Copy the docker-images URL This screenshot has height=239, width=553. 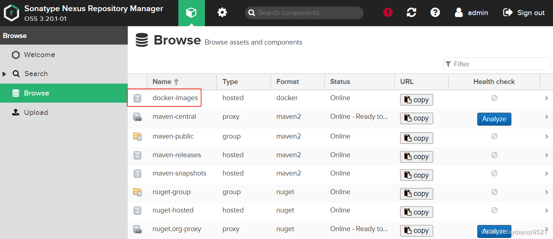coord(417,100)
